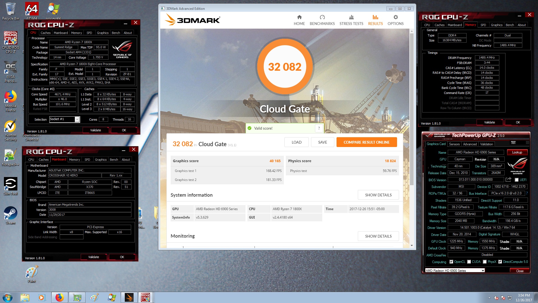
Task: Open the Windows Start menu
Action: pyautogui.click(x=8, y=297)
